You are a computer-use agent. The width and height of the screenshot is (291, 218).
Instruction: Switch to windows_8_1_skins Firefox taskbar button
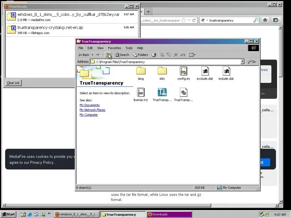[x=77, y=214]
